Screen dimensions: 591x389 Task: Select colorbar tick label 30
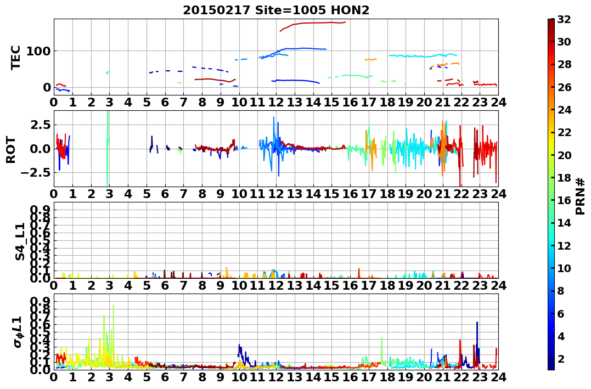pyautogui.click(x=564, y=42)
